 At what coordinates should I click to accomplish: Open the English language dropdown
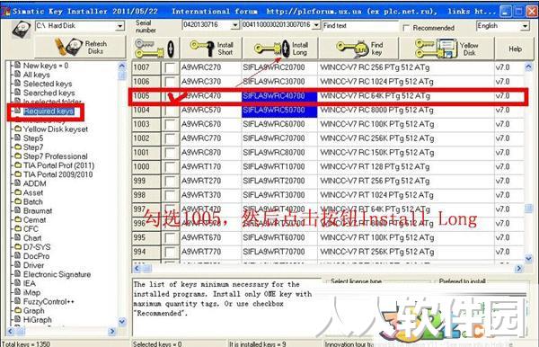tap(525, 26)
